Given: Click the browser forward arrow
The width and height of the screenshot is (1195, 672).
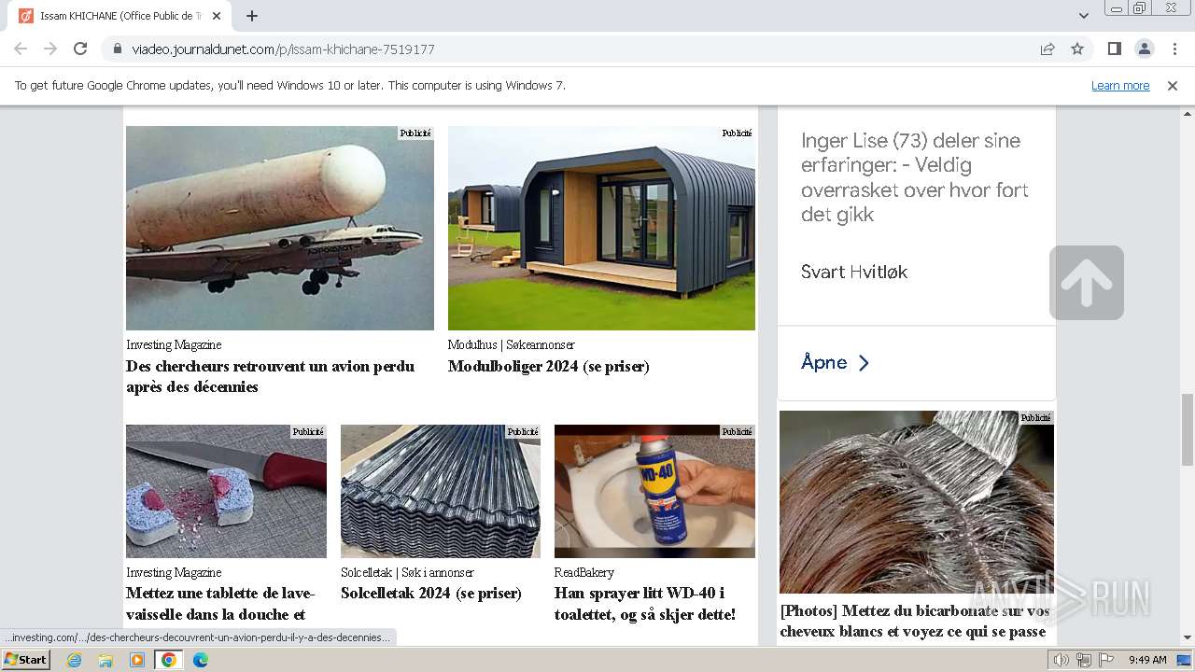Looking at the screenshot, I should click(50, 49).
